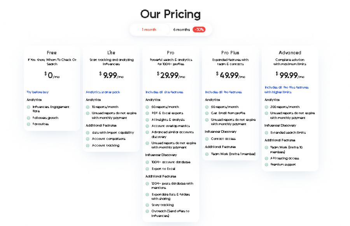The width and height of the screenshot is (350, 226).
Task: Select the check icon beside PDF & Excel exports
Action: (147, 113)
